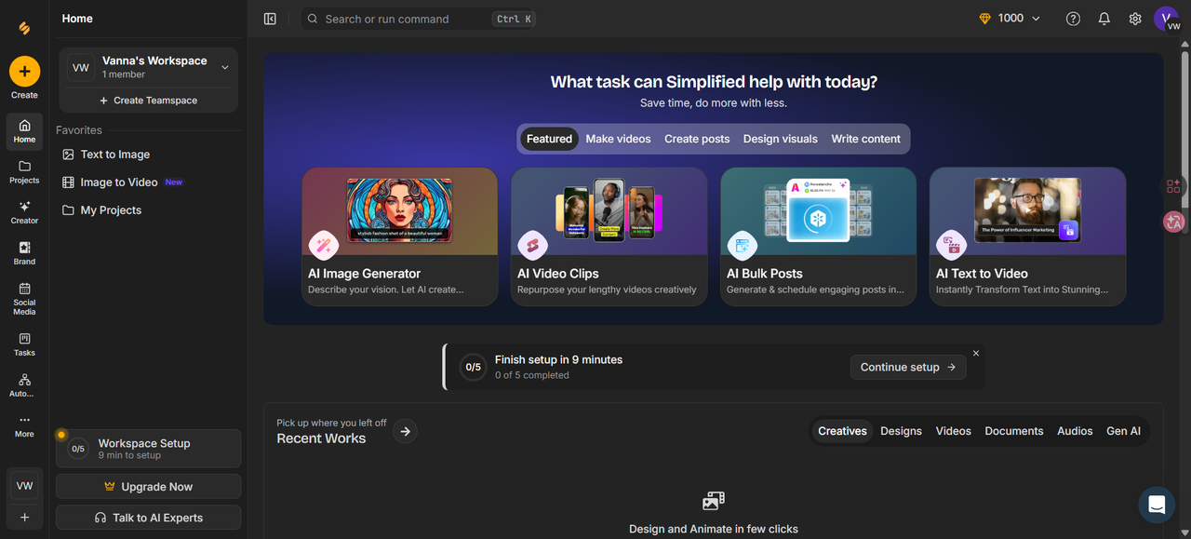Image resolution: width=1191 pixels, height=539 pixels.
Task: Open Social Media in the rail
Action: tap(24, 299)
